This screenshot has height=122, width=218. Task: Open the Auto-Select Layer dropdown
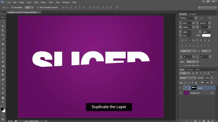pos(29,7)
